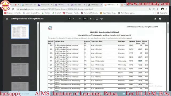The width and height of the screenshot is (171, 96).
Task: Open the search/zoom icon in address bar
Action: pos(150,9)
